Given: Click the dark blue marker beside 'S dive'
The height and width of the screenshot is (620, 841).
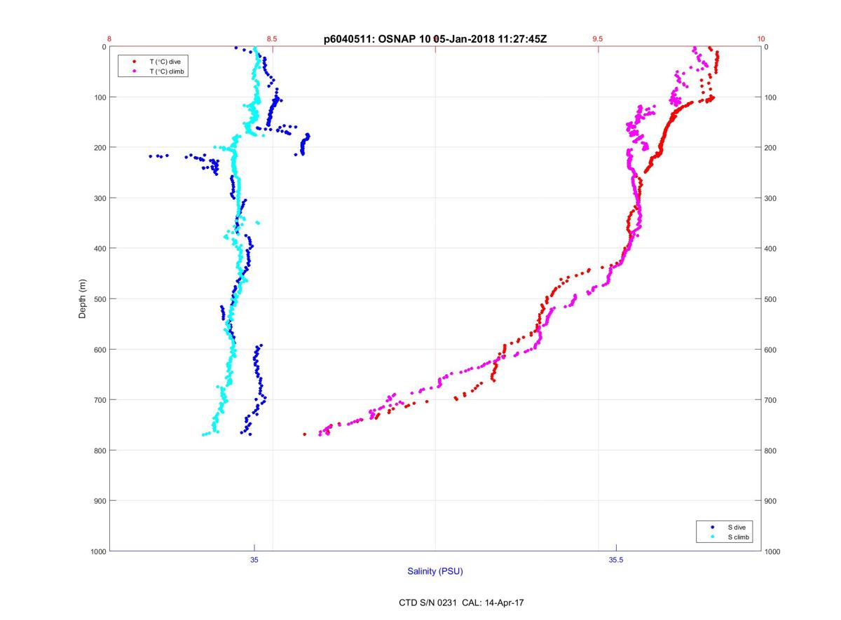Looking at the screenshot, I should 711,527.
